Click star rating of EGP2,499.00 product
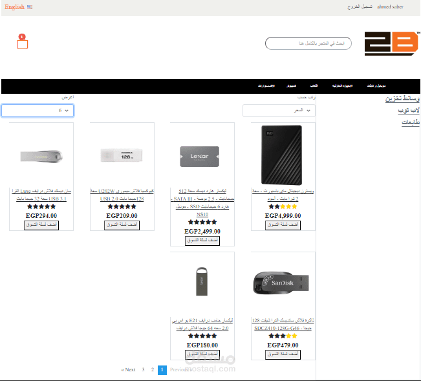Image resolution: width=421 pixels, height=381 pixels. pyautogui.click(x=202, y=222)
